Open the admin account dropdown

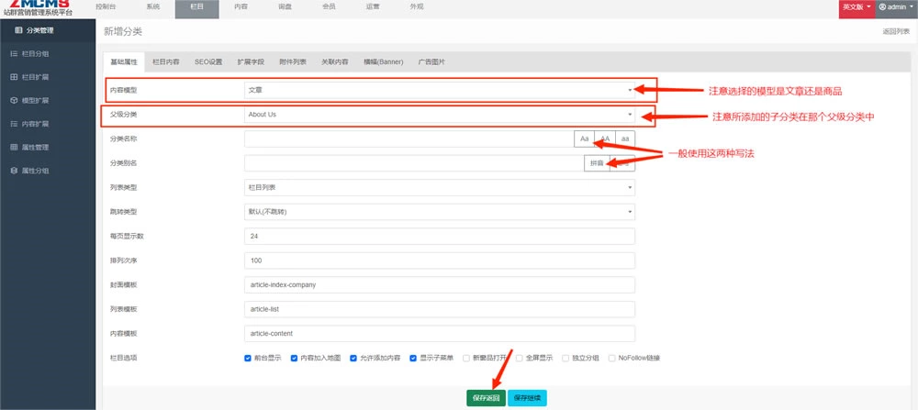pos(897,7)
